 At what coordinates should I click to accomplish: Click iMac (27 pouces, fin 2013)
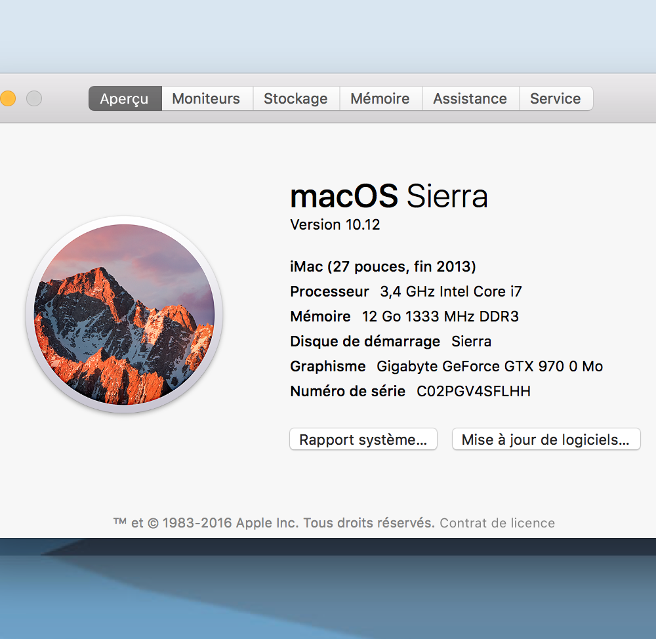tap(383, 266)
